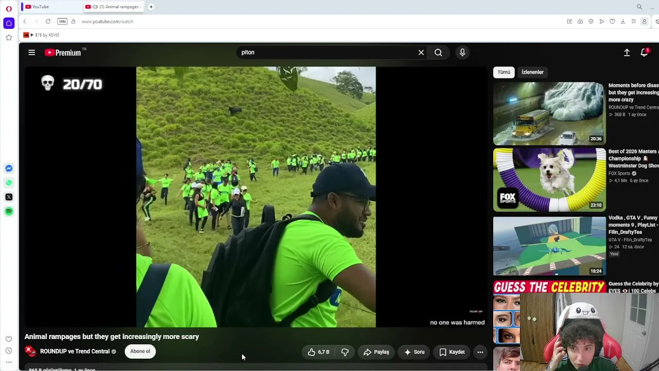
Task: Open the Opera start page home icon
Action: tap(9, 23)
